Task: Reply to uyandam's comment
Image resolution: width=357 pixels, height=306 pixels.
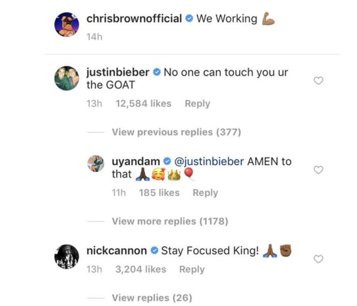Action: point(205,193)
